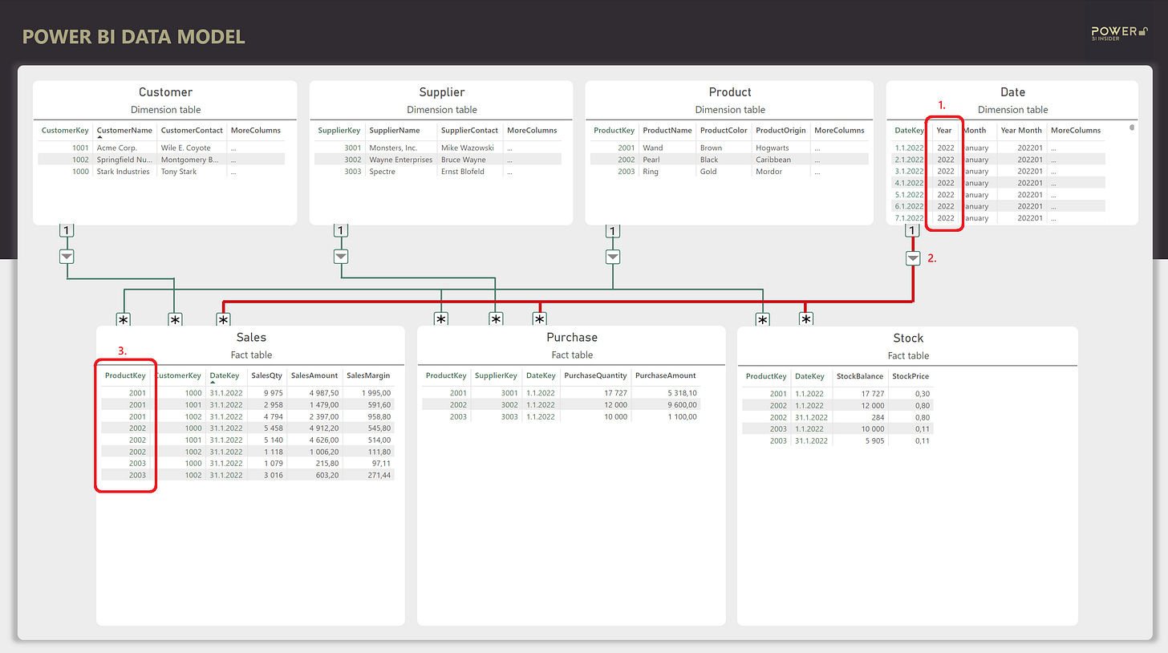Click rightmost asterisk marker above Stock table
Viewport: 1168px width, 653px height.
click(x=806, y=320)
